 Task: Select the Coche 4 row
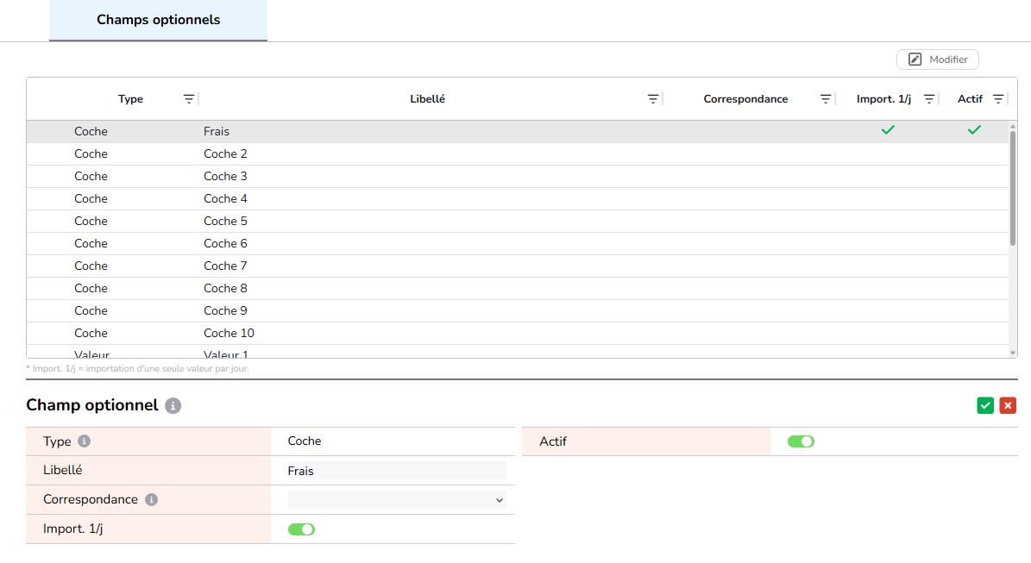tap(518, 198)
